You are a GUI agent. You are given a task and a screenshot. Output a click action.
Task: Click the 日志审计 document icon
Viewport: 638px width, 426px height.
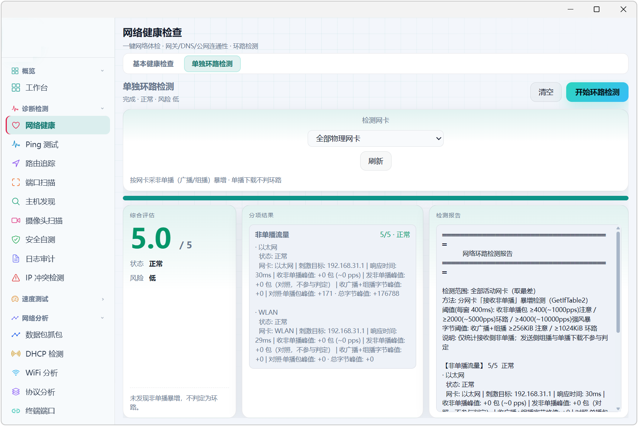click(x=16, y=259)
